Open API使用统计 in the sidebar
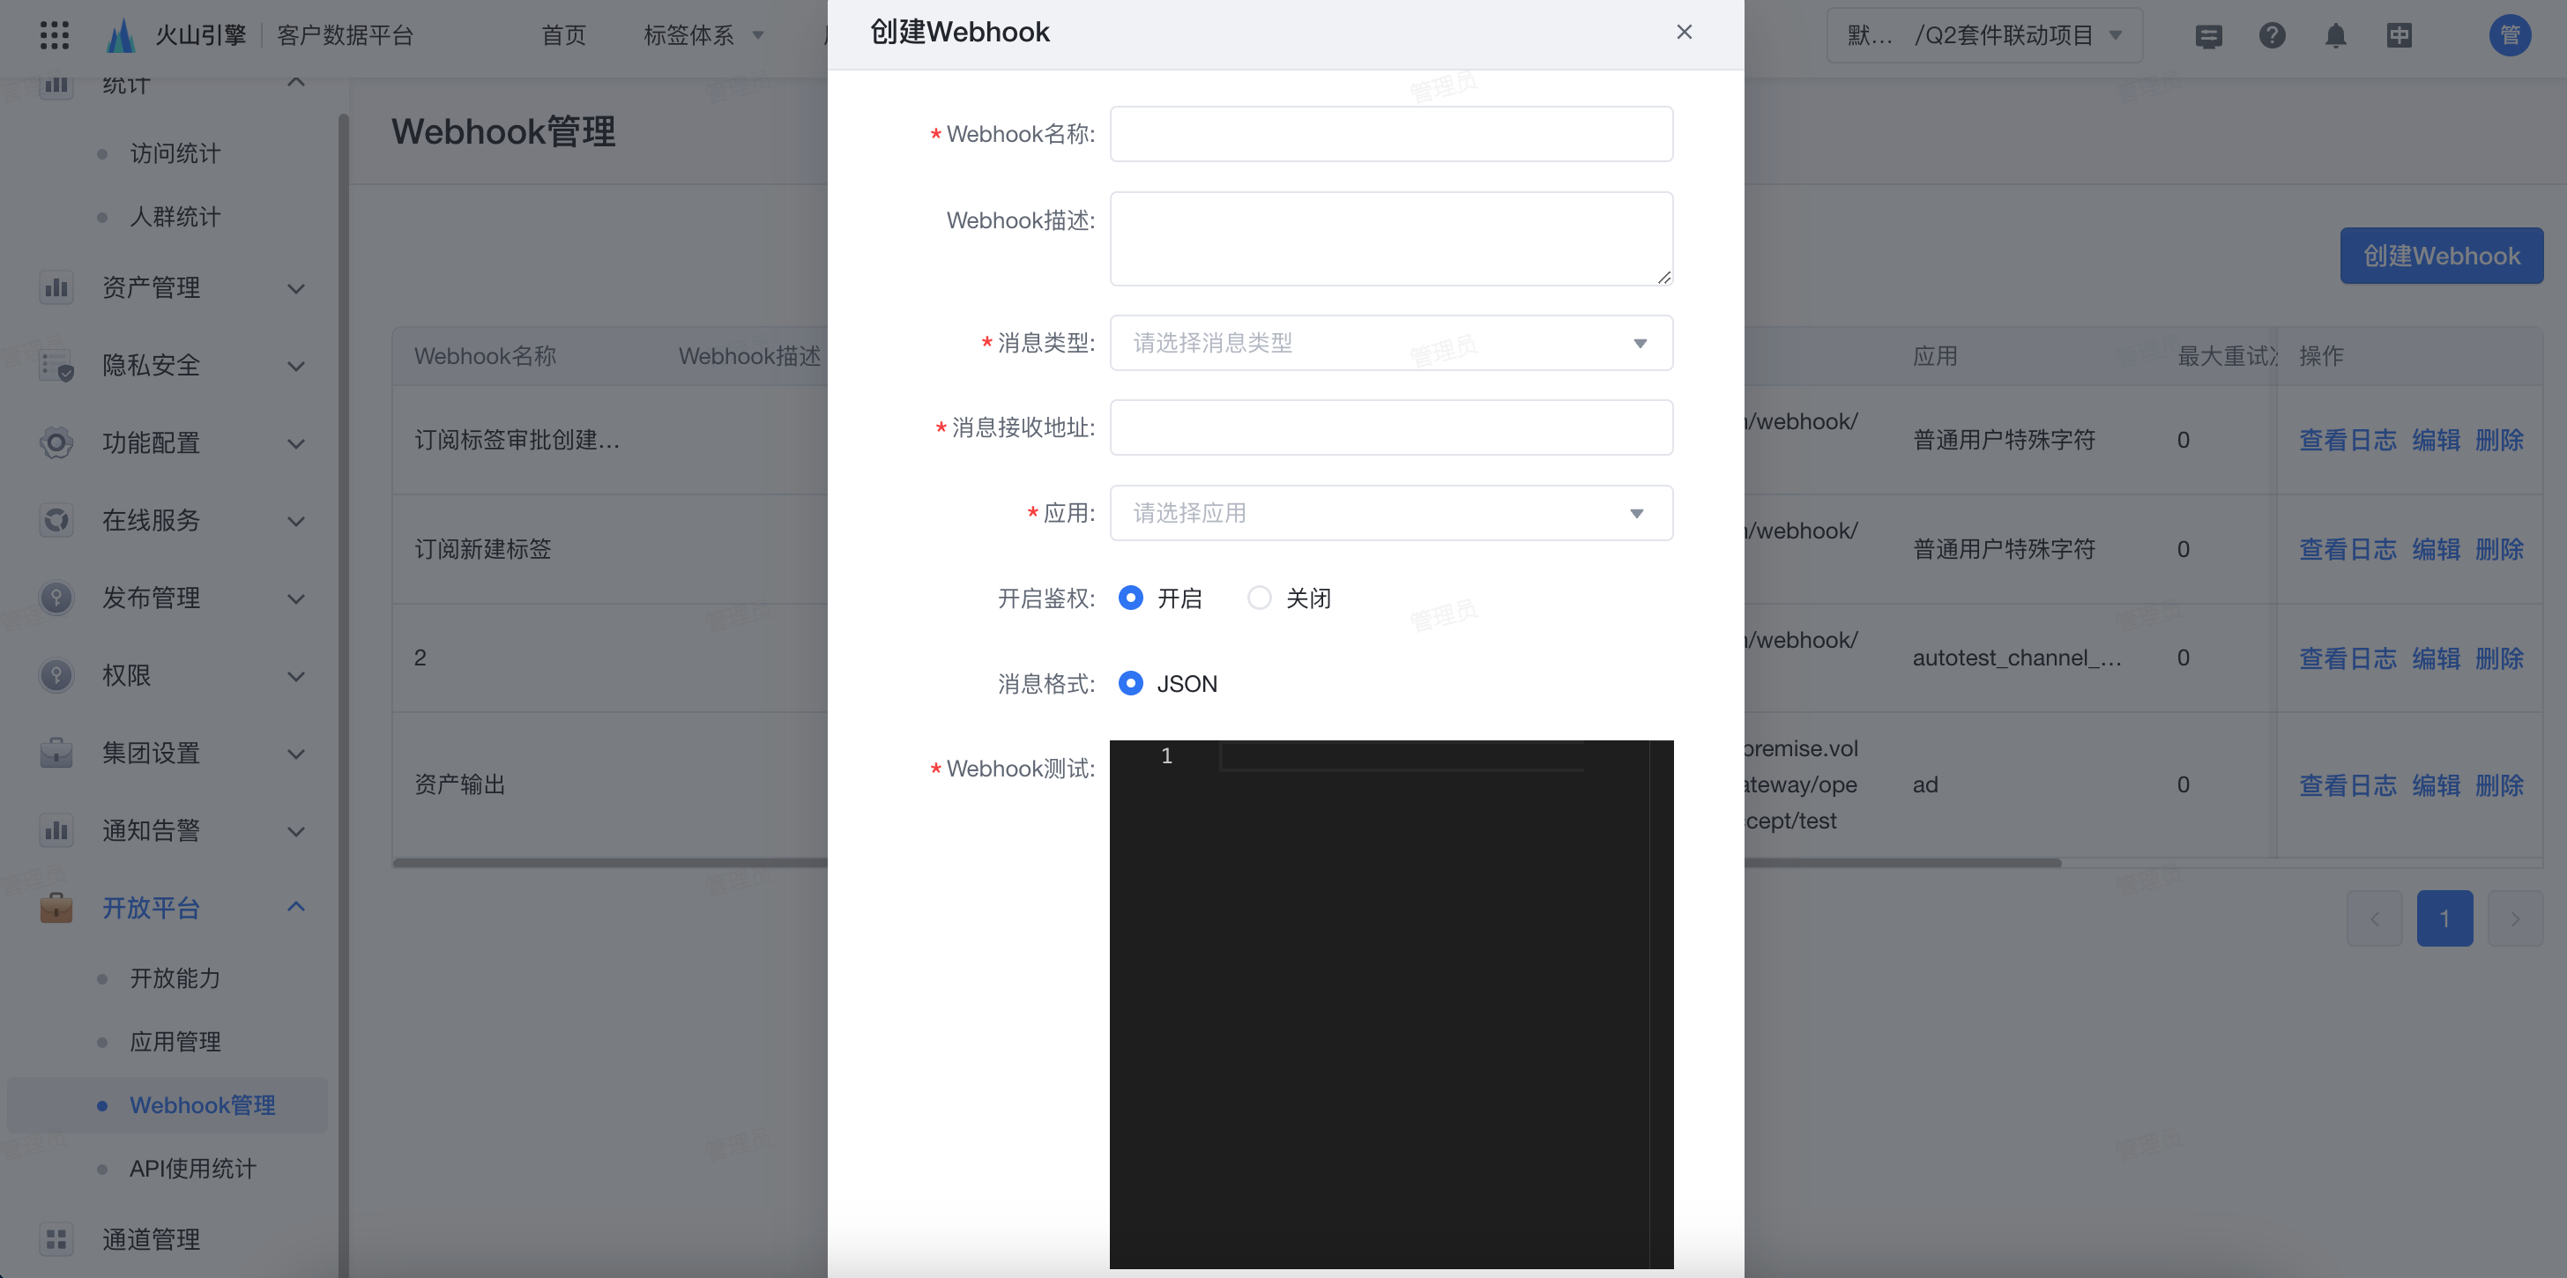This screenshot has width=2567, height=1278. click(193, 1169)
